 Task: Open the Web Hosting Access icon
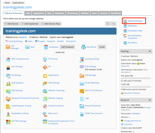(8, 60)
